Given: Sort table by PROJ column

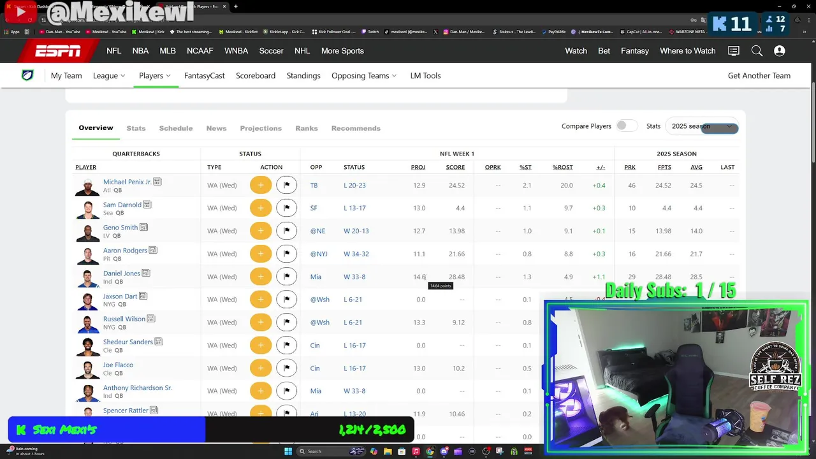Looking at the screenshot, I should point(418,167).
